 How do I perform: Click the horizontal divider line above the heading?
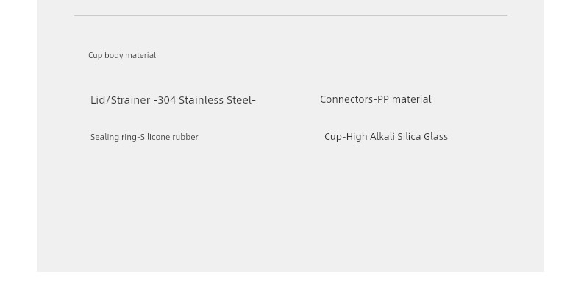[290, 15]
